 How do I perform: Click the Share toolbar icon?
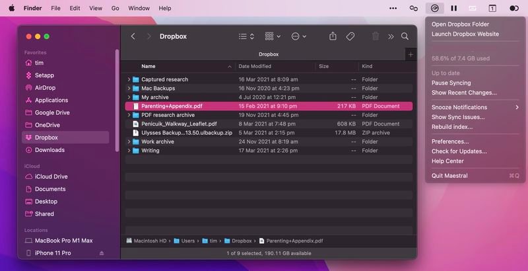pyautogui.click(x=333, y=36)
